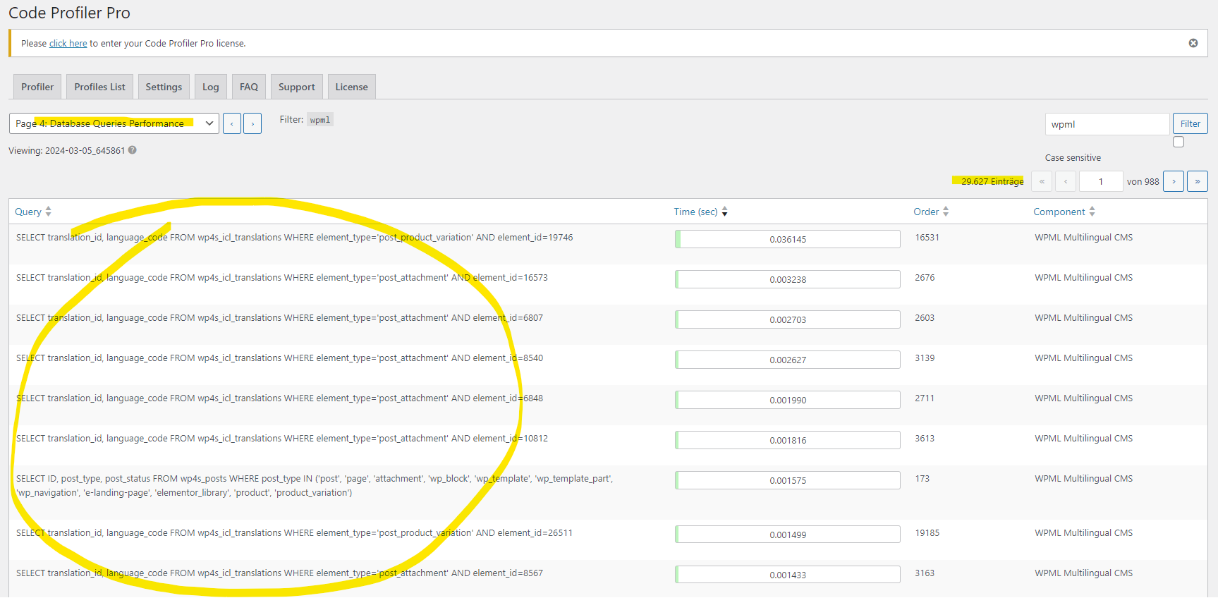Select the 0.001816 time bar

tap(788, 440)
